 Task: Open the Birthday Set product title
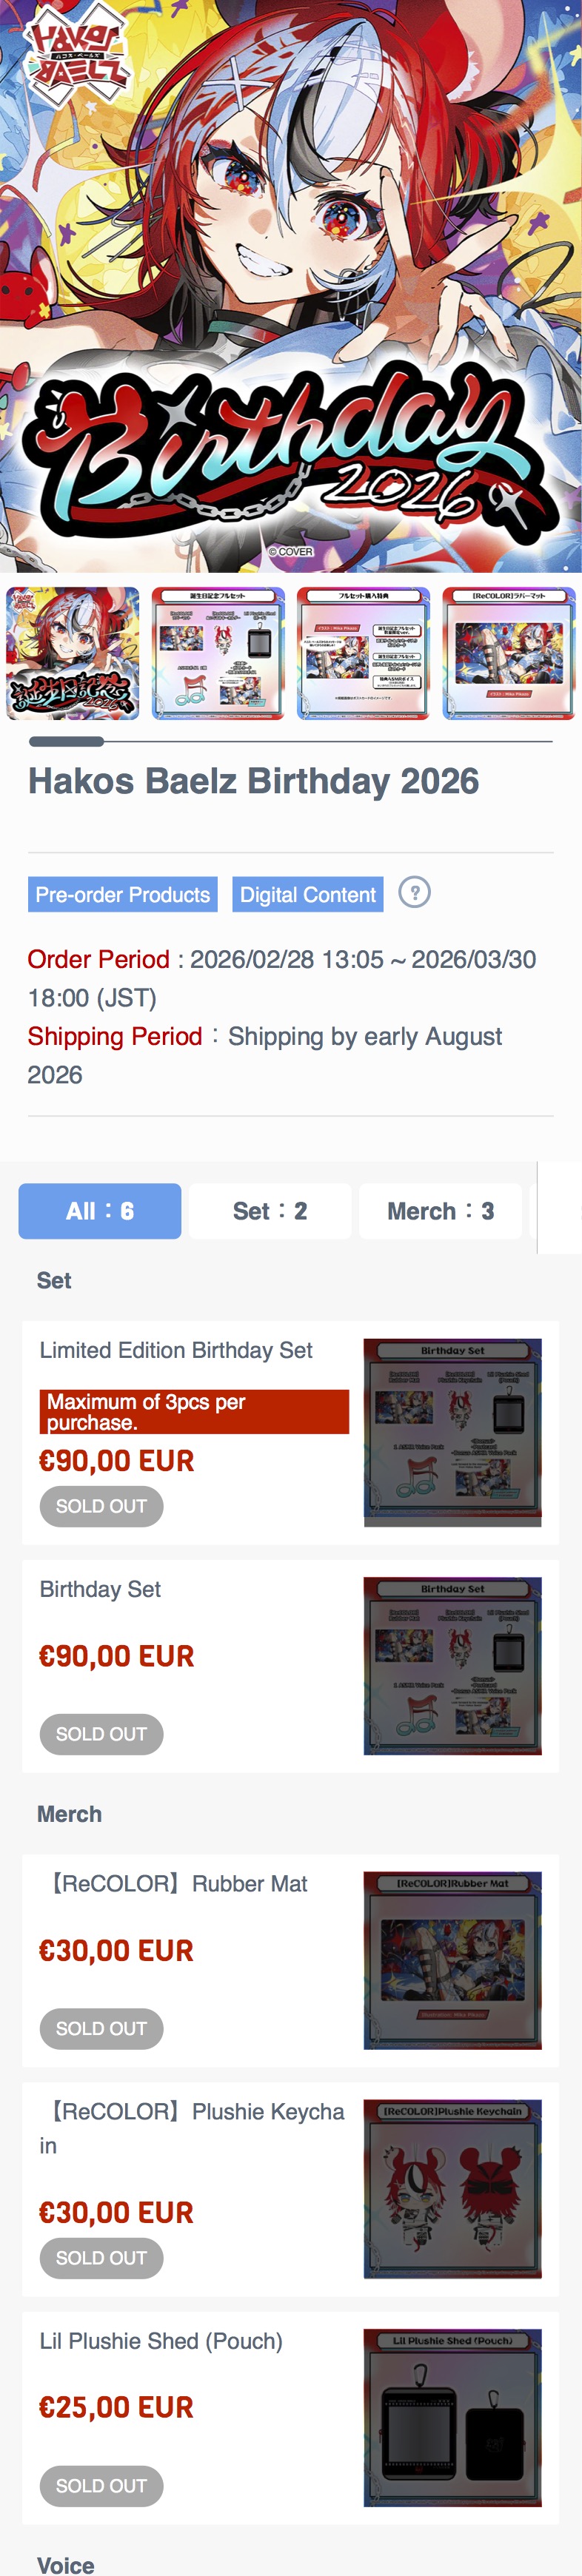click(x=100, y=1589)
